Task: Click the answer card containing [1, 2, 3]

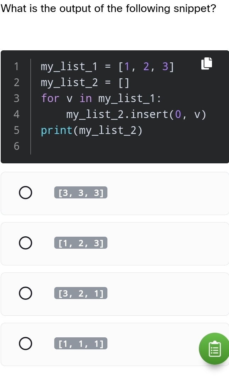Action: click(160, 243)
